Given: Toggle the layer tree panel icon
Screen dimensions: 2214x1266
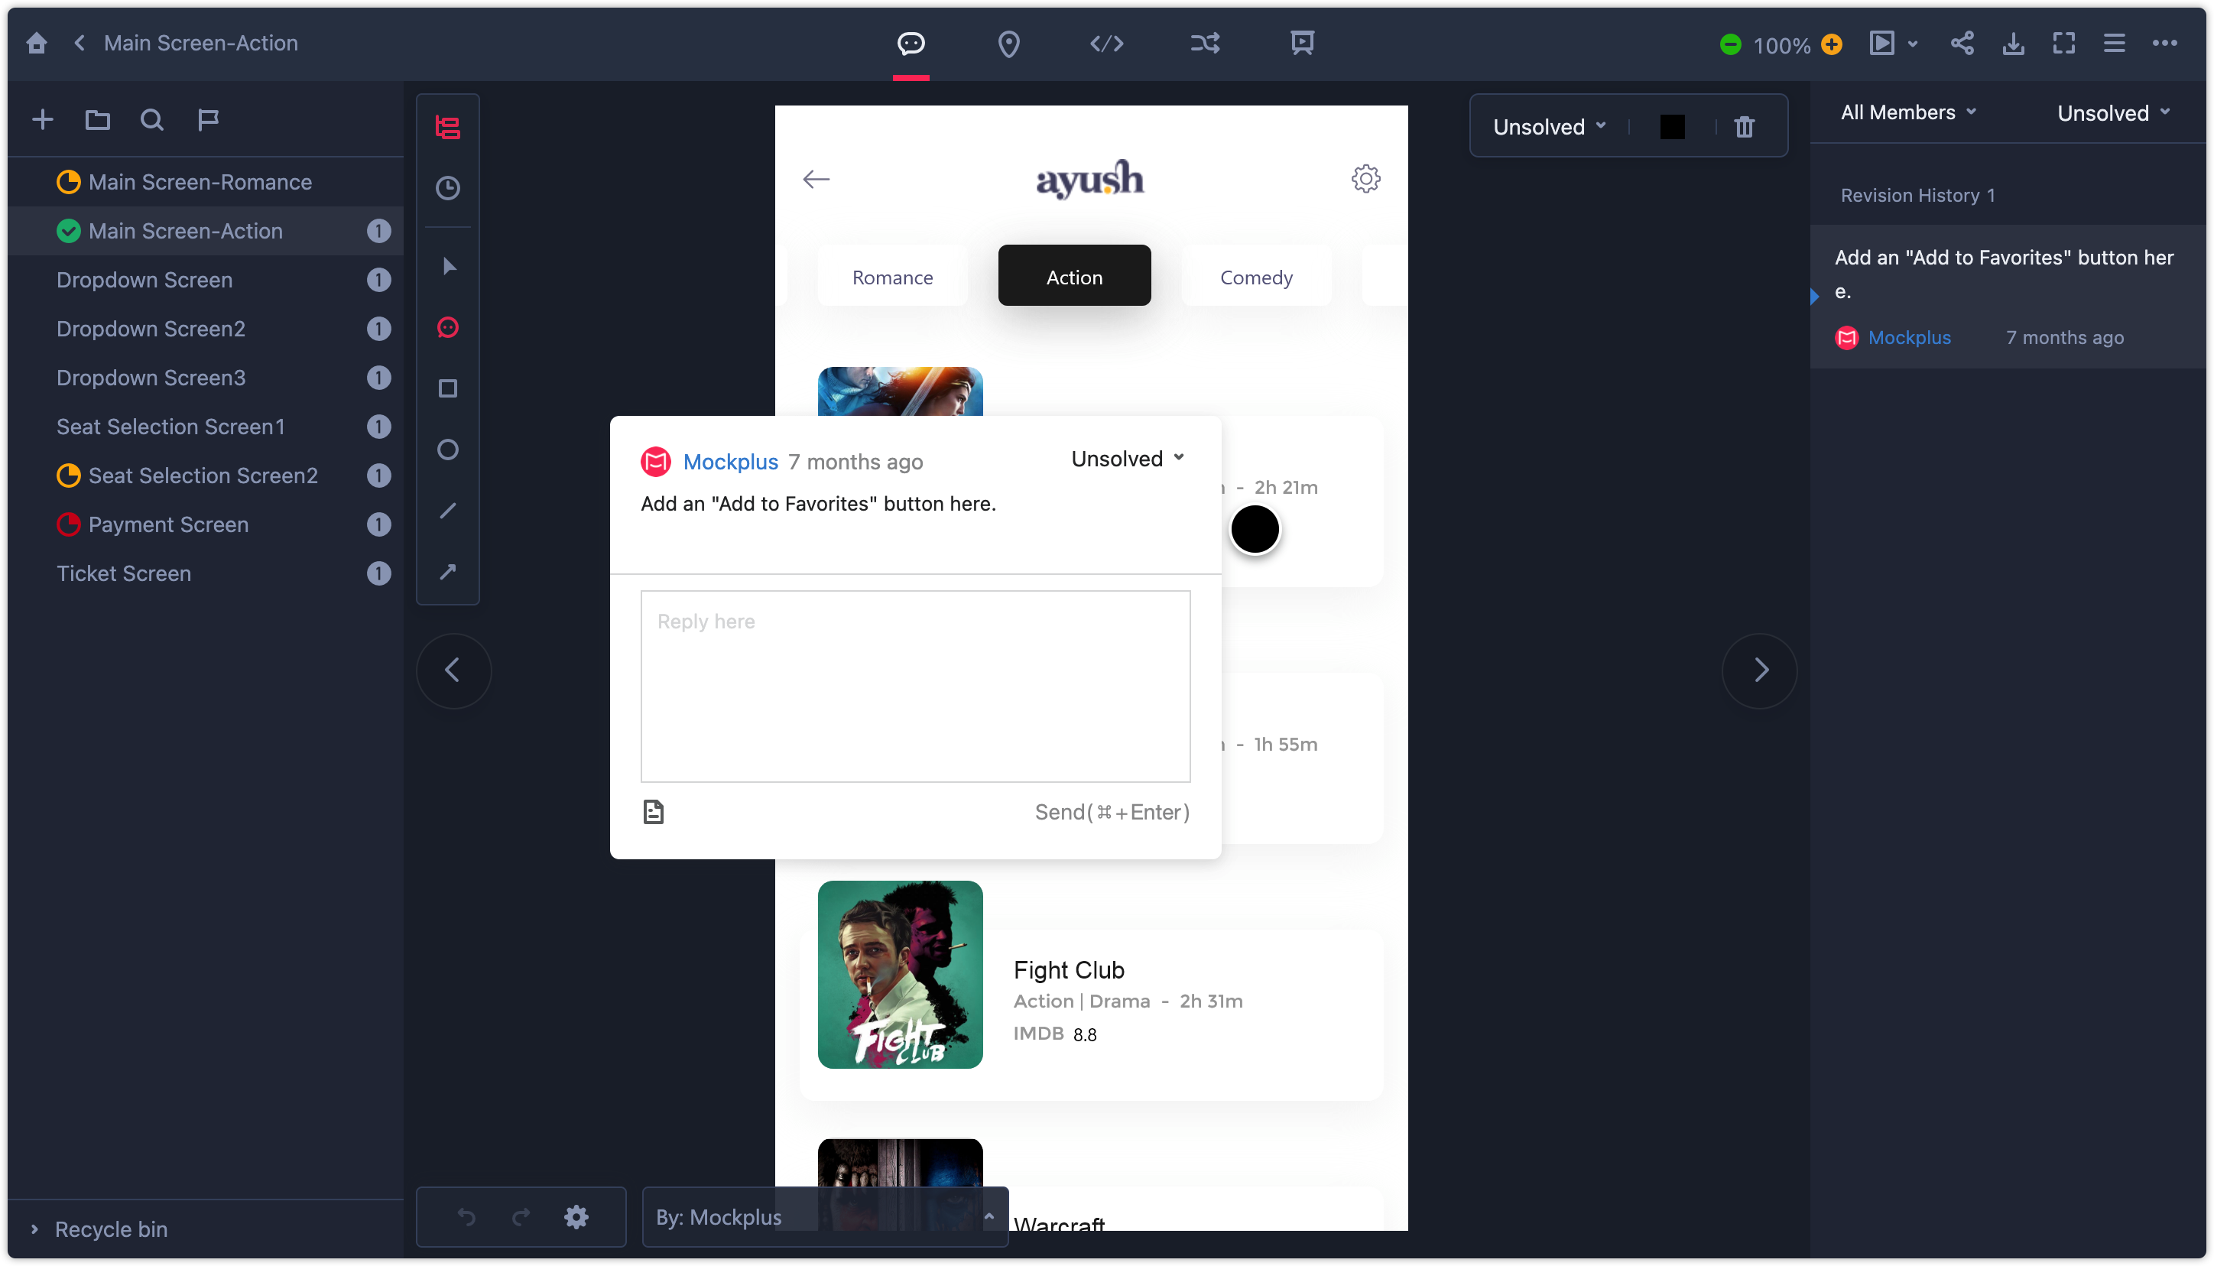Looking at the screenshot, I should tap(448, 127).
